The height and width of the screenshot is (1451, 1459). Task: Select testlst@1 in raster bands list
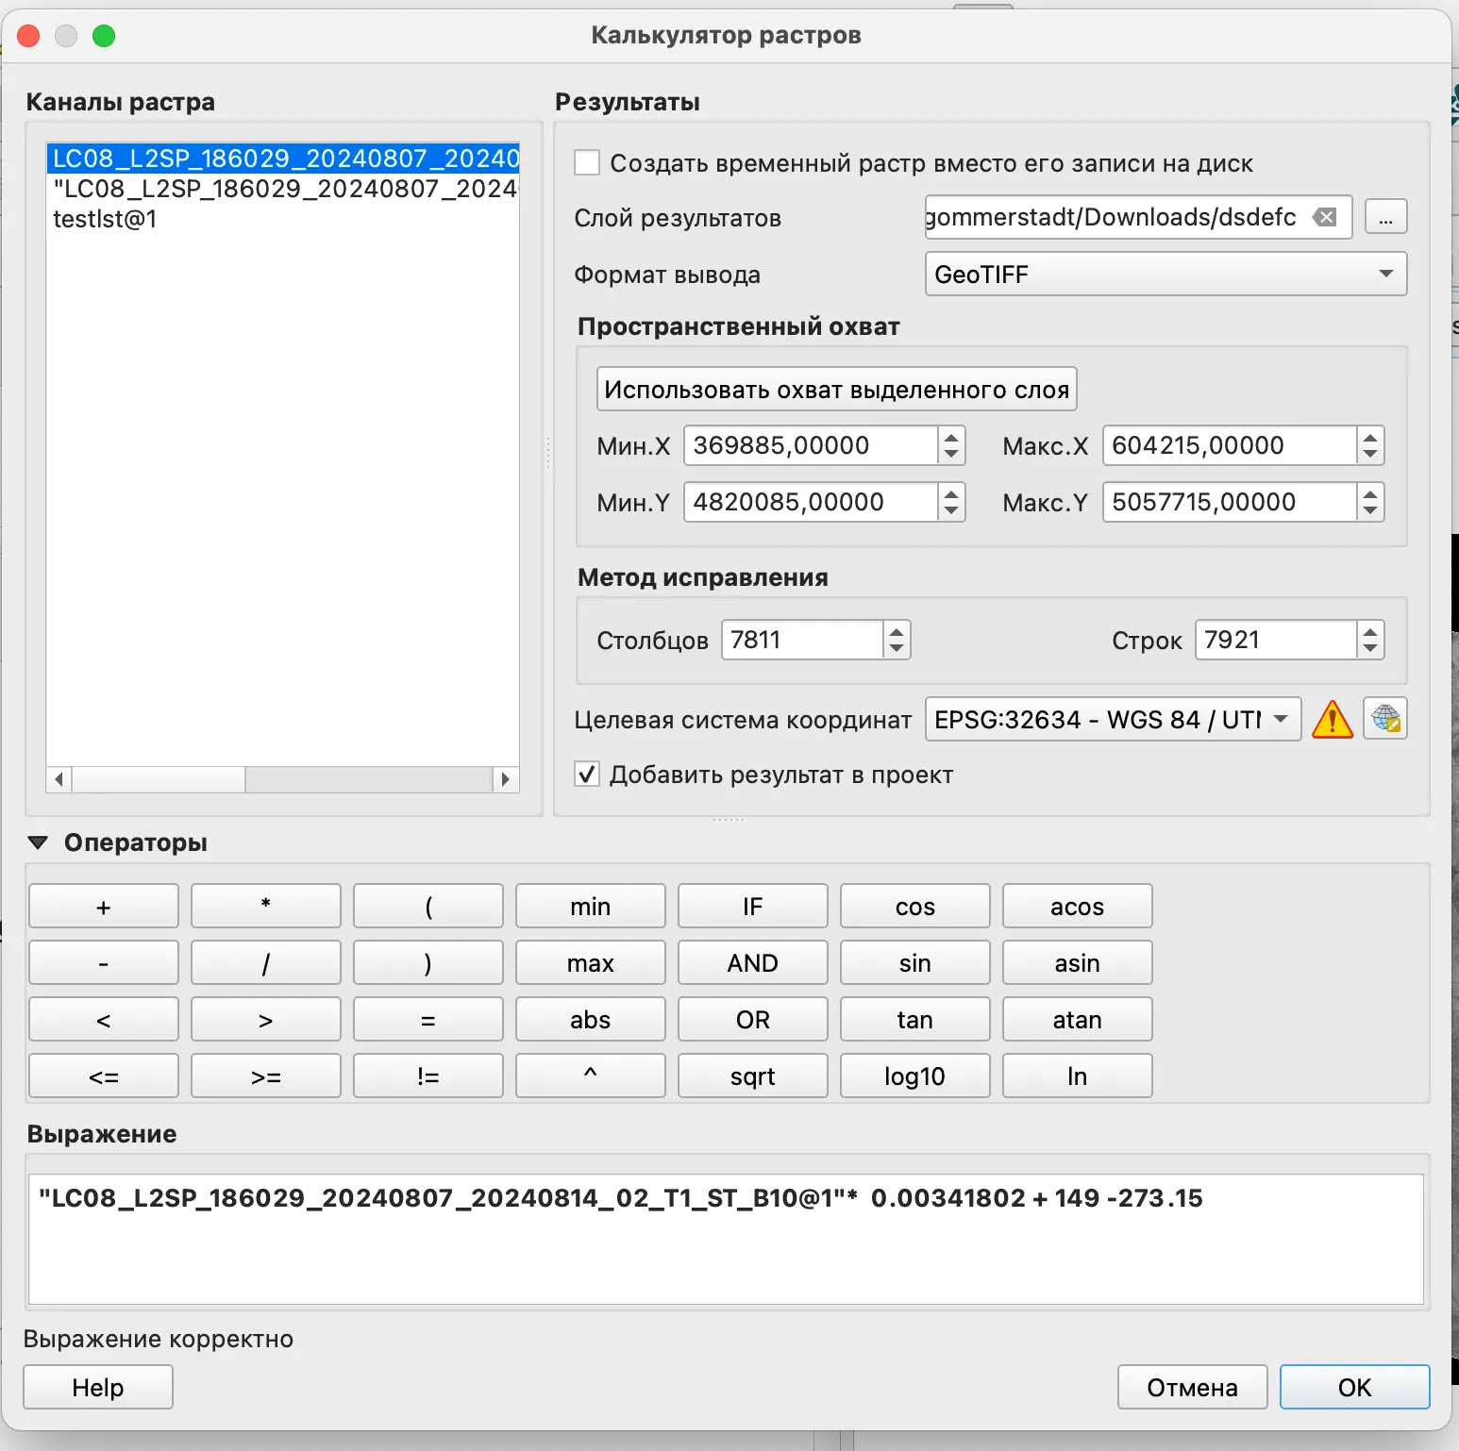tap(105, 219)
